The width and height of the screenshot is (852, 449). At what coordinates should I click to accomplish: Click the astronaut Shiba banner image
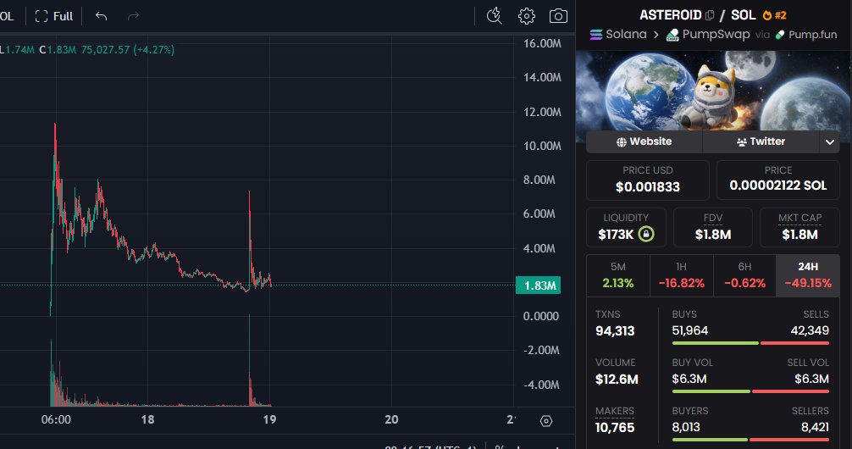pos(713,91)
